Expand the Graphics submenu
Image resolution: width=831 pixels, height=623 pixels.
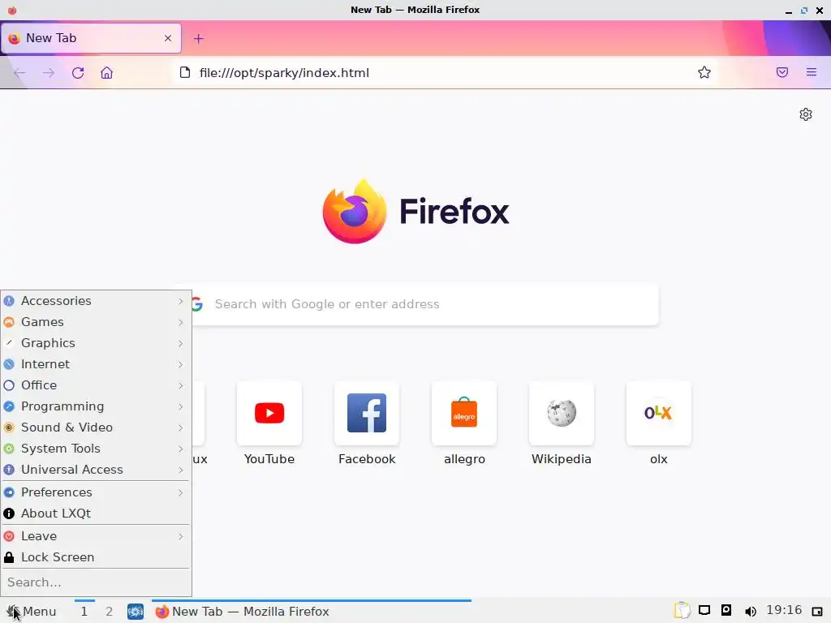coord(96,343)
